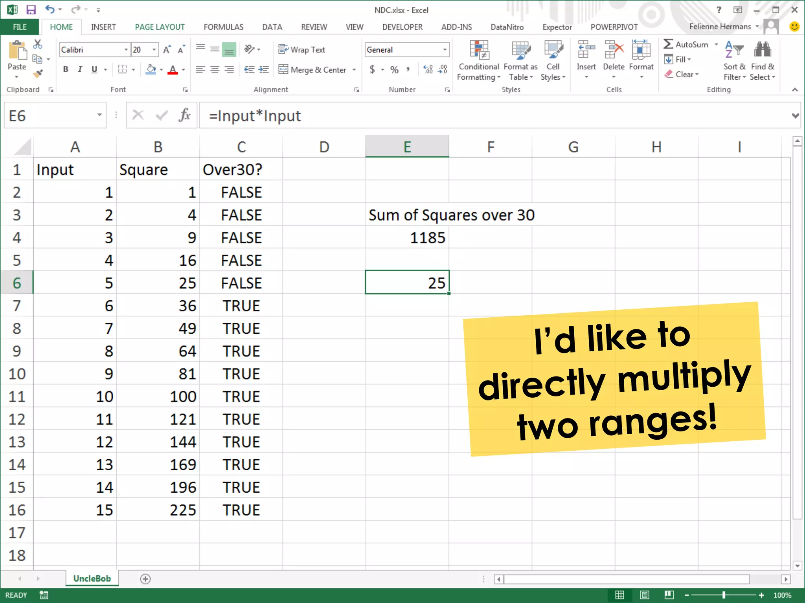This screenshot has height=603, width=805.
Task: Toggle Italic formatting
Action: [x=80, y=70]
